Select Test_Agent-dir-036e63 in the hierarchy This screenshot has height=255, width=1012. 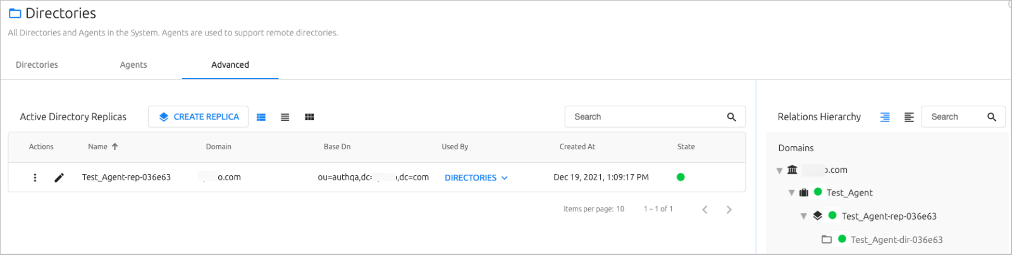(x=896, y=240)
